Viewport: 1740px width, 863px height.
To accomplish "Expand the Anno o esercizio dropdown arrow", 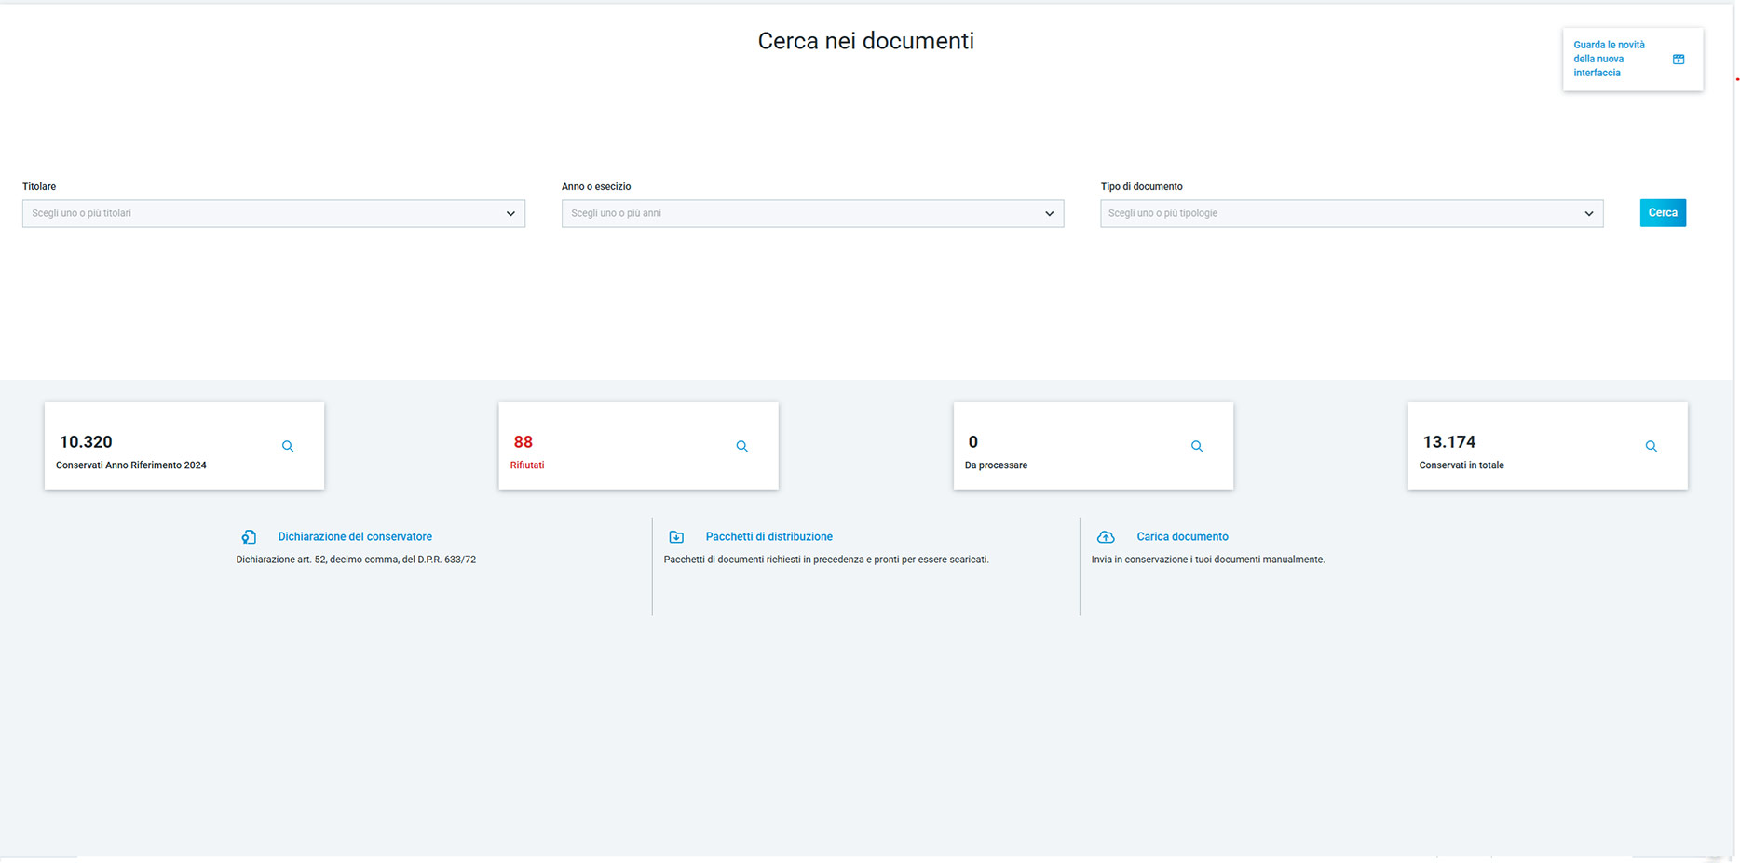I will point(1049,214).
